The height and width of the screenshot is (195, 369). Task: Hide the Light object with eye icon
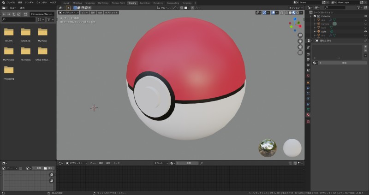(x=366, y=31)
